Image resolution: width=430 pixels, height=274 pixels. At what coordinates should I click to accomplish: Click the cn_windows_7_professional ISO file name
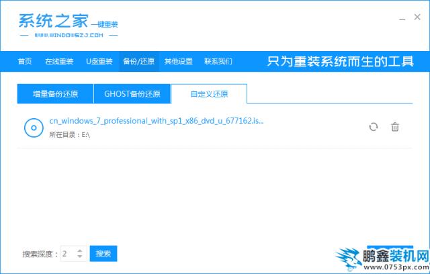click(x=157, y=121)
